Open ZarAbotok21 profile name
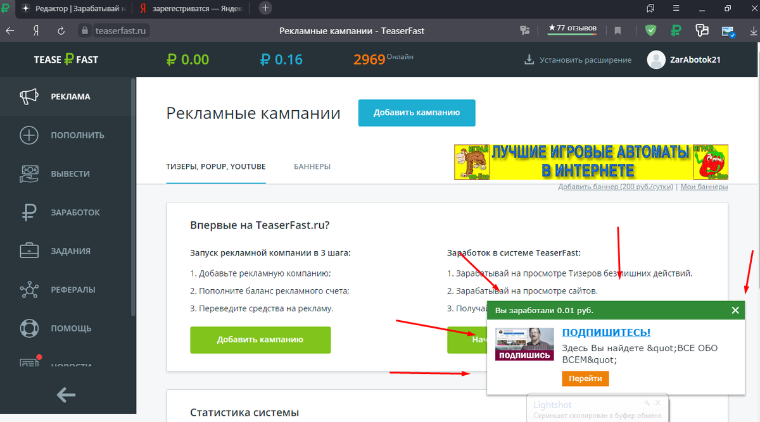 click(x=695, y=59)
